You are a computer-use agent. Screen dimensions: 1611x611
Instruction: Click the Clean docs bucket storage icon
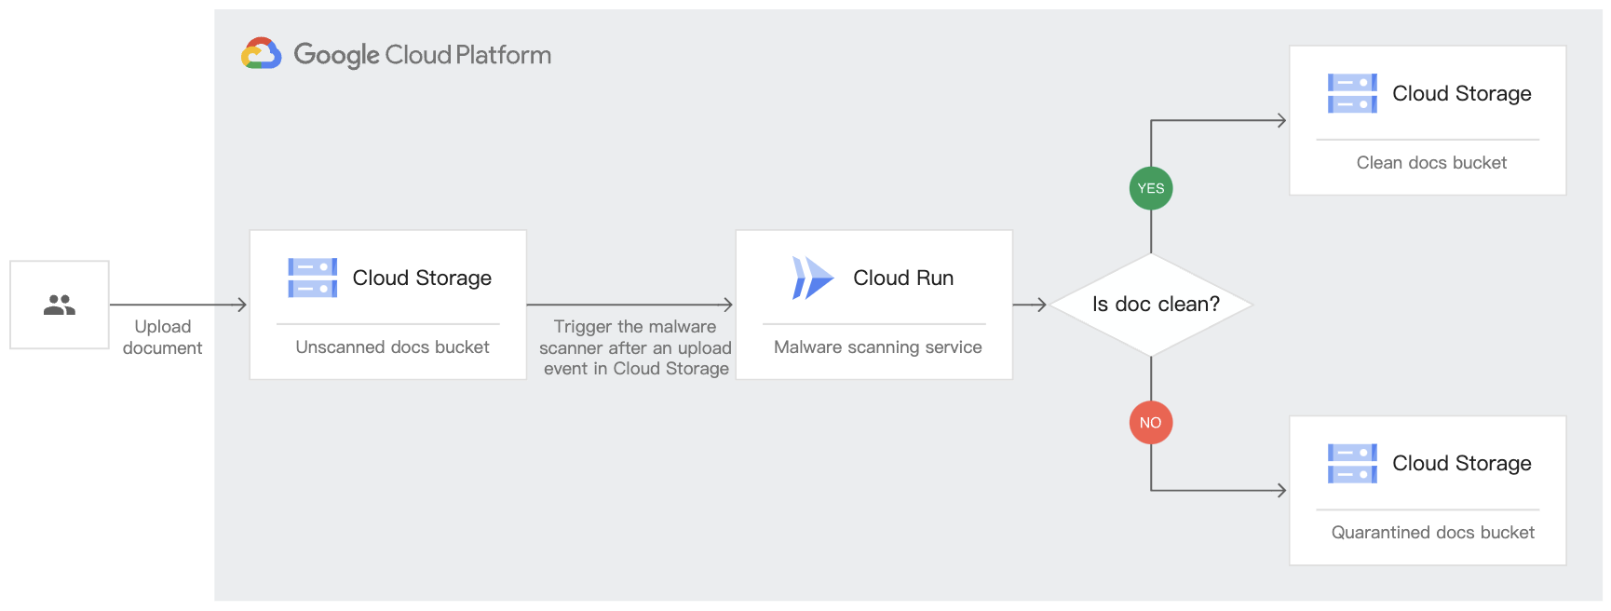pyautogui.click(x=1351, y=93)
